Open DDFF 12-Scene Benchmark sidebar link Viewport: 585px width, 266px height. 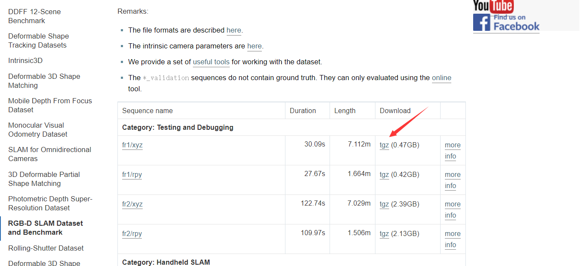[34, 16]
